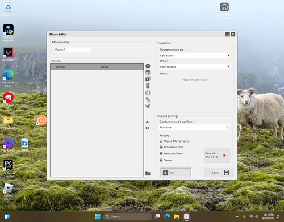
Task: Open the Capture mouse's position dropdown
Action: pyautogui.click(x=194, y=127)
